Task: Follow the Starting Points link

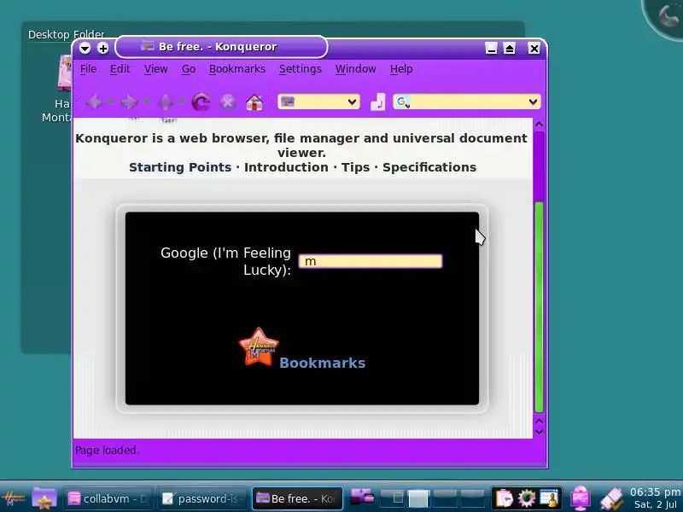Action: pos(180,167)
